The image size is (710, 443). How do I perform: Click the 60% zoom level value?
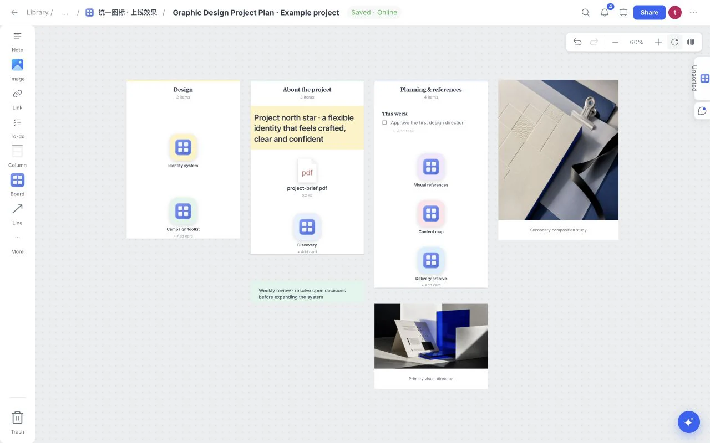637,42
